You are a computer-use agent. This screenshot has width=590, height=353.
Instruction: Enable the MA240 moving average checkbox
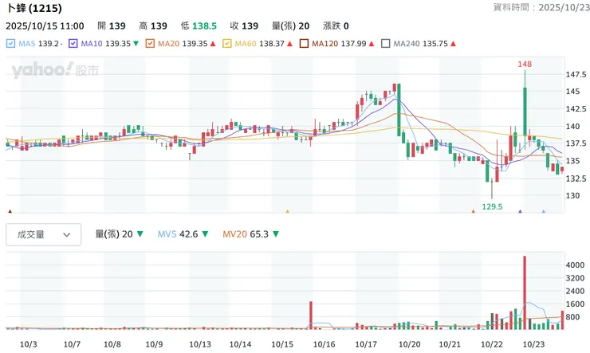coord(386,44)
